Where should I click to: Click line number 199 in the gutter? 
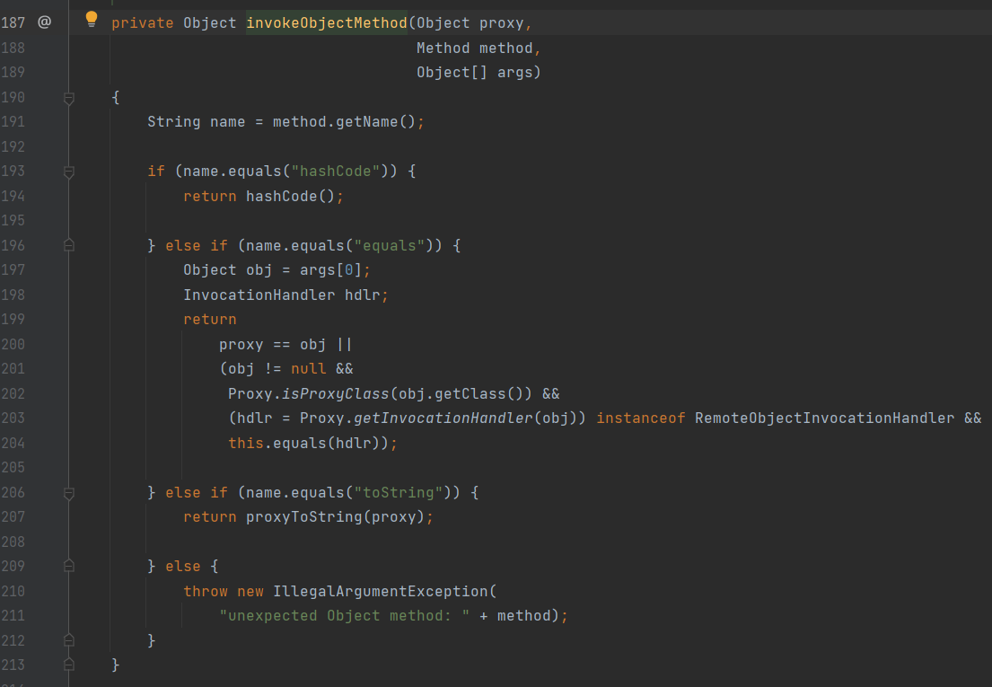(13, 320)
